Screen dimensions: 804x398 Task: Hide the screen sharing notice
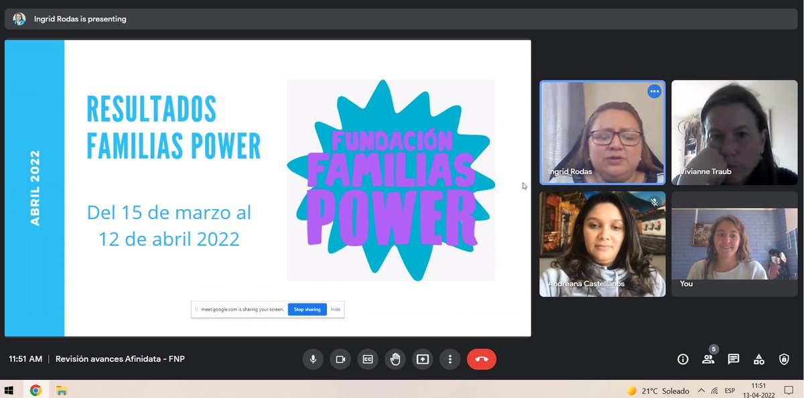coord(336,310)
